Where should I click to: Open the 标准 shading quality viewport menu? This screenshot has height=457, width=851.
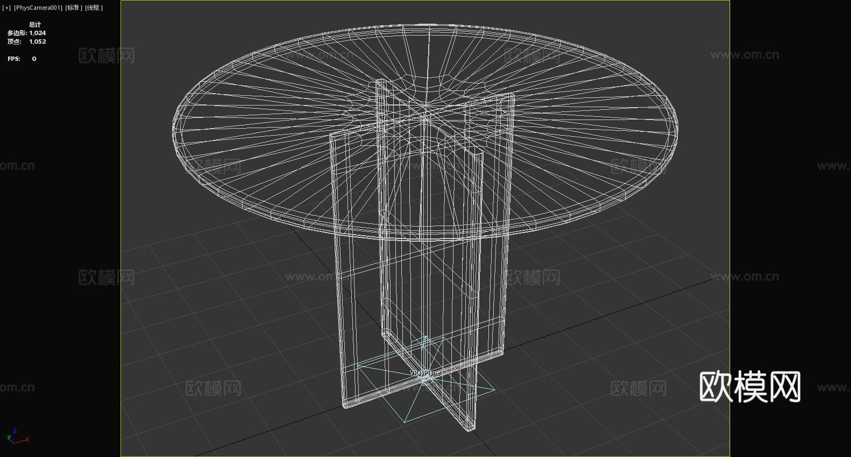pos(74,8)
